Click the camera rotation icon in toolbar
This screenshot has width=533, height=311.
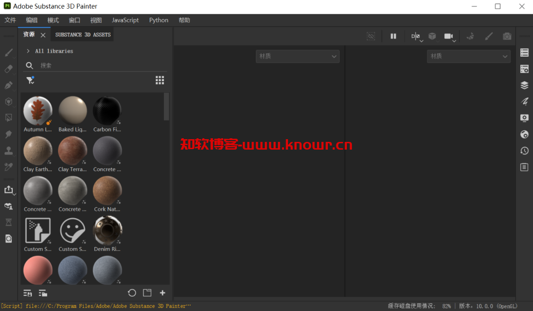[x=471, y=36]
